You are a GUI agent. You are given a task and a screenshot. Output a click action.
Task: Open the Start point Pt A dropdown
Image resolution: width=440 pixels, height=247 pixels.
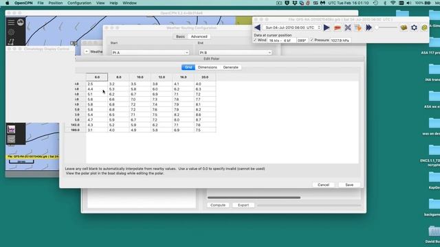click(150, 52)
